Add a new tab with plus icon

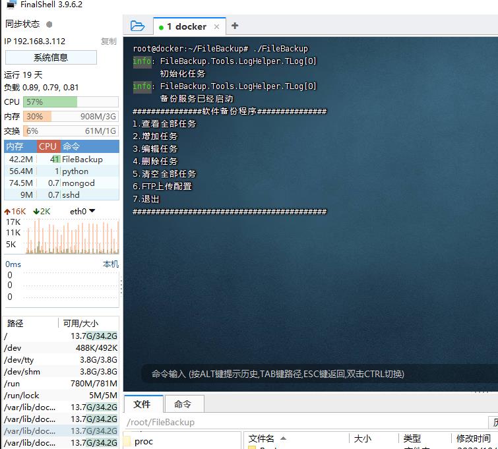pyautogui.click(x=234, y=26)
